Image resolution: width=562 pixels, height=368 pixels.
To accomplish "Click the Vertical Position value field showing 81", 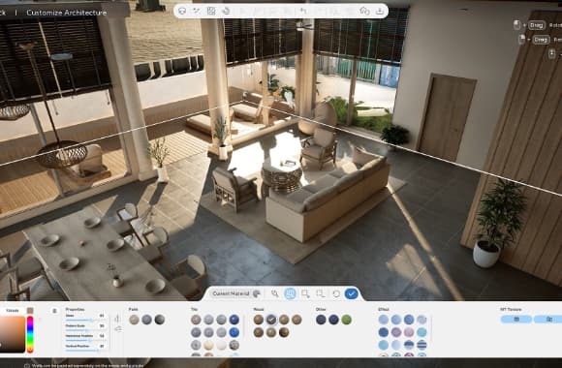I will click(102, 346).
